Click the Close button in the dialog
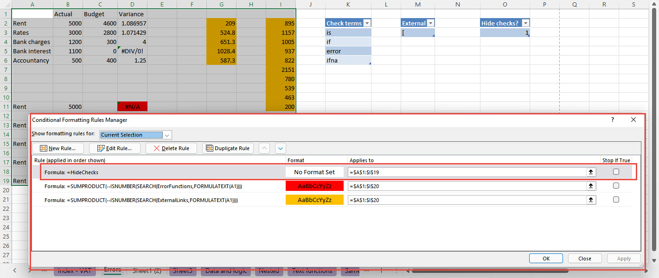Image resolution: width=659 pixels, height=278 pixels. (x=585, y=259)
